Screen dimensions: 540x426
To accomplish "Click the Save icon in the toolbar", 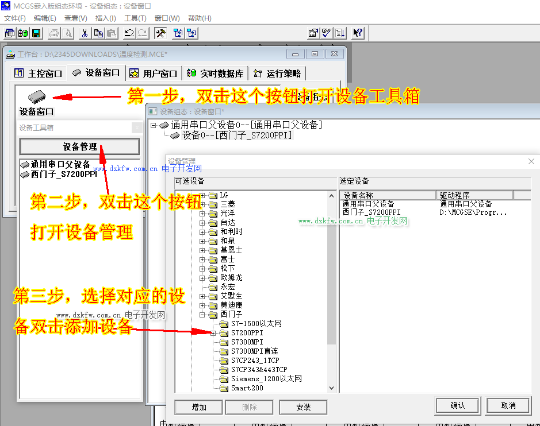I will [x=36, y=33].
